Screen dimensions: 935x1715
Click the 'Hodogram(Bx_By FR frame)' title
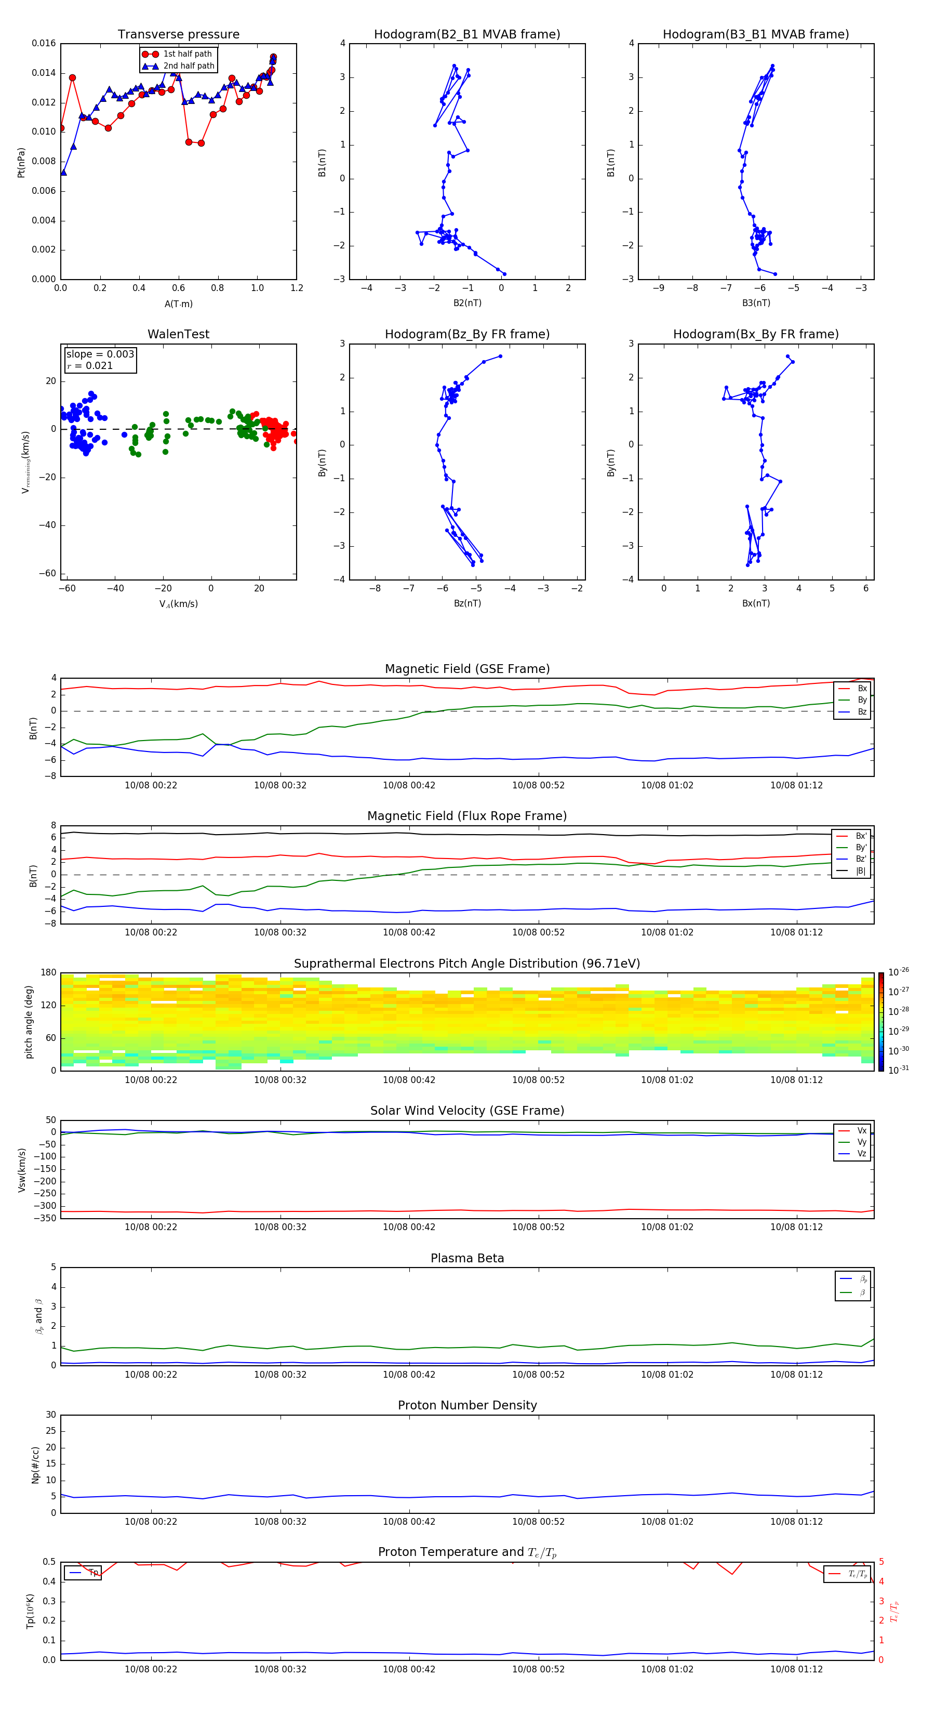(x=756, y=334)
